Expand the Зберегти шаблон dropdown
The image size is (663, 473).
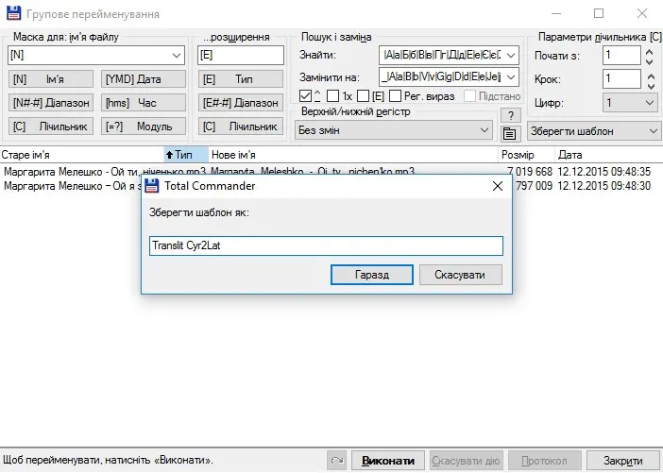(594, 131)
